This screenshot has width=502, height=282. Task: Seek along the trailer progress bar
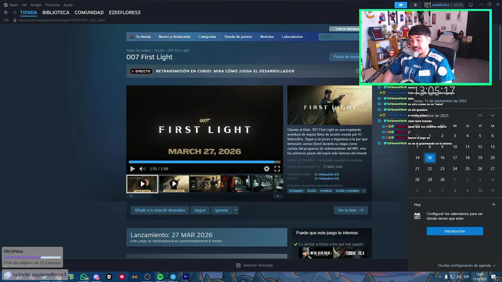[x=205, y=162]
